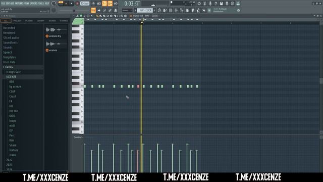Toggle the metronome icon beside the tempo
Screen dimensions: 323x182
(93, 4)
